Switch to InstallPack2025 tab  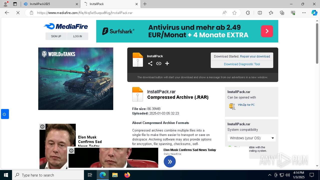click(50, 4)
